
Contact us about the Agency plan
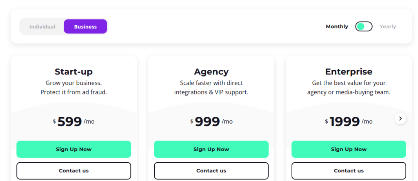(x=211, y=171)
